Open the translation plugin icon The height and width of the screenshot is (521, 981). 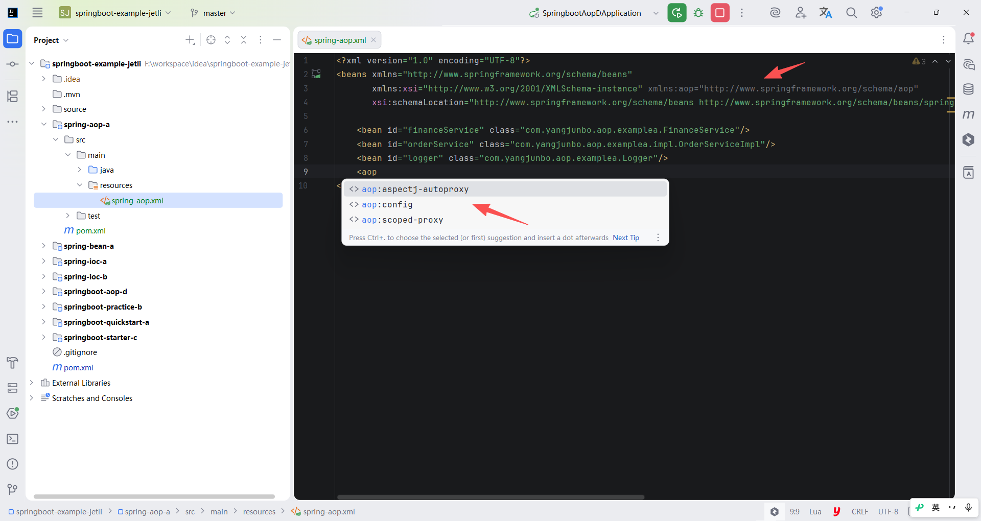click(826, 13)
